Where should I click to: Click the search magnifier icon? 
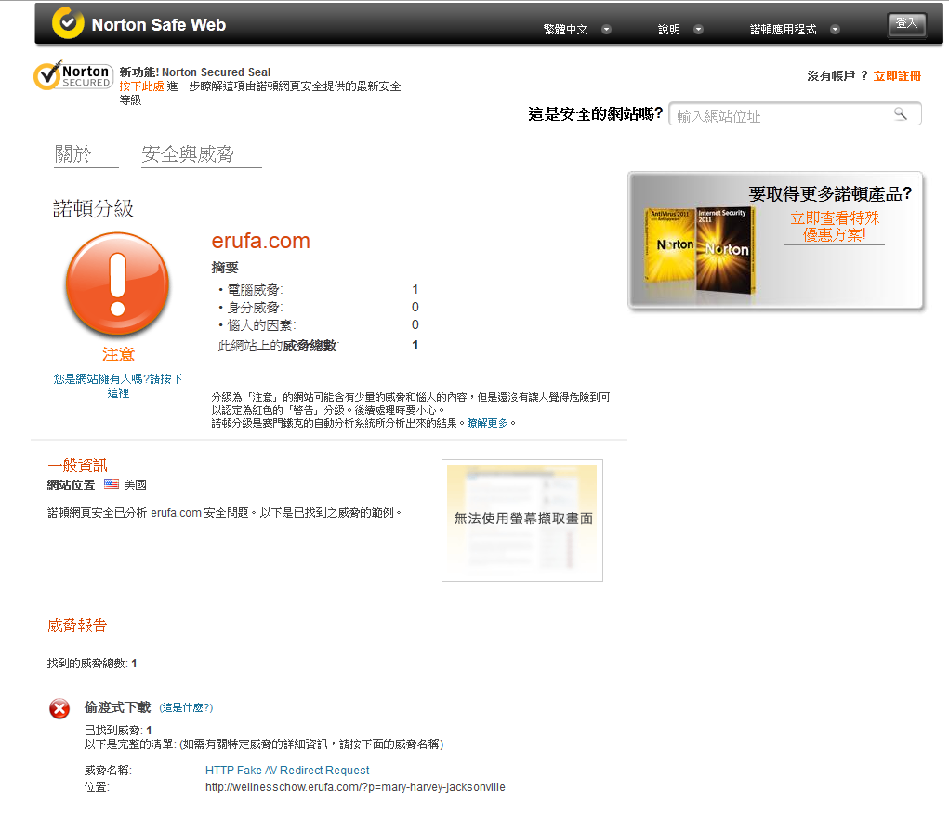[x=900, y=113]
